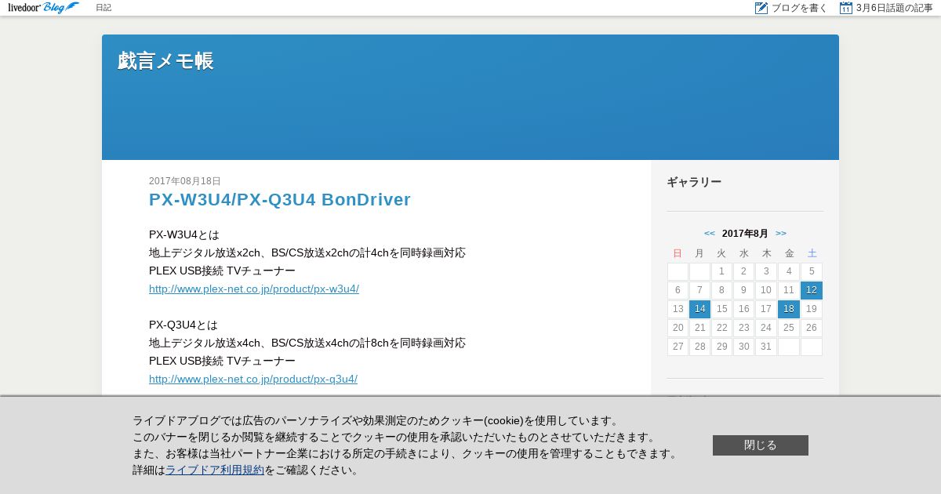Screen dimensions: 941x494
Task: Click the 金 Friday column header
Action: [x=789, y=253]
